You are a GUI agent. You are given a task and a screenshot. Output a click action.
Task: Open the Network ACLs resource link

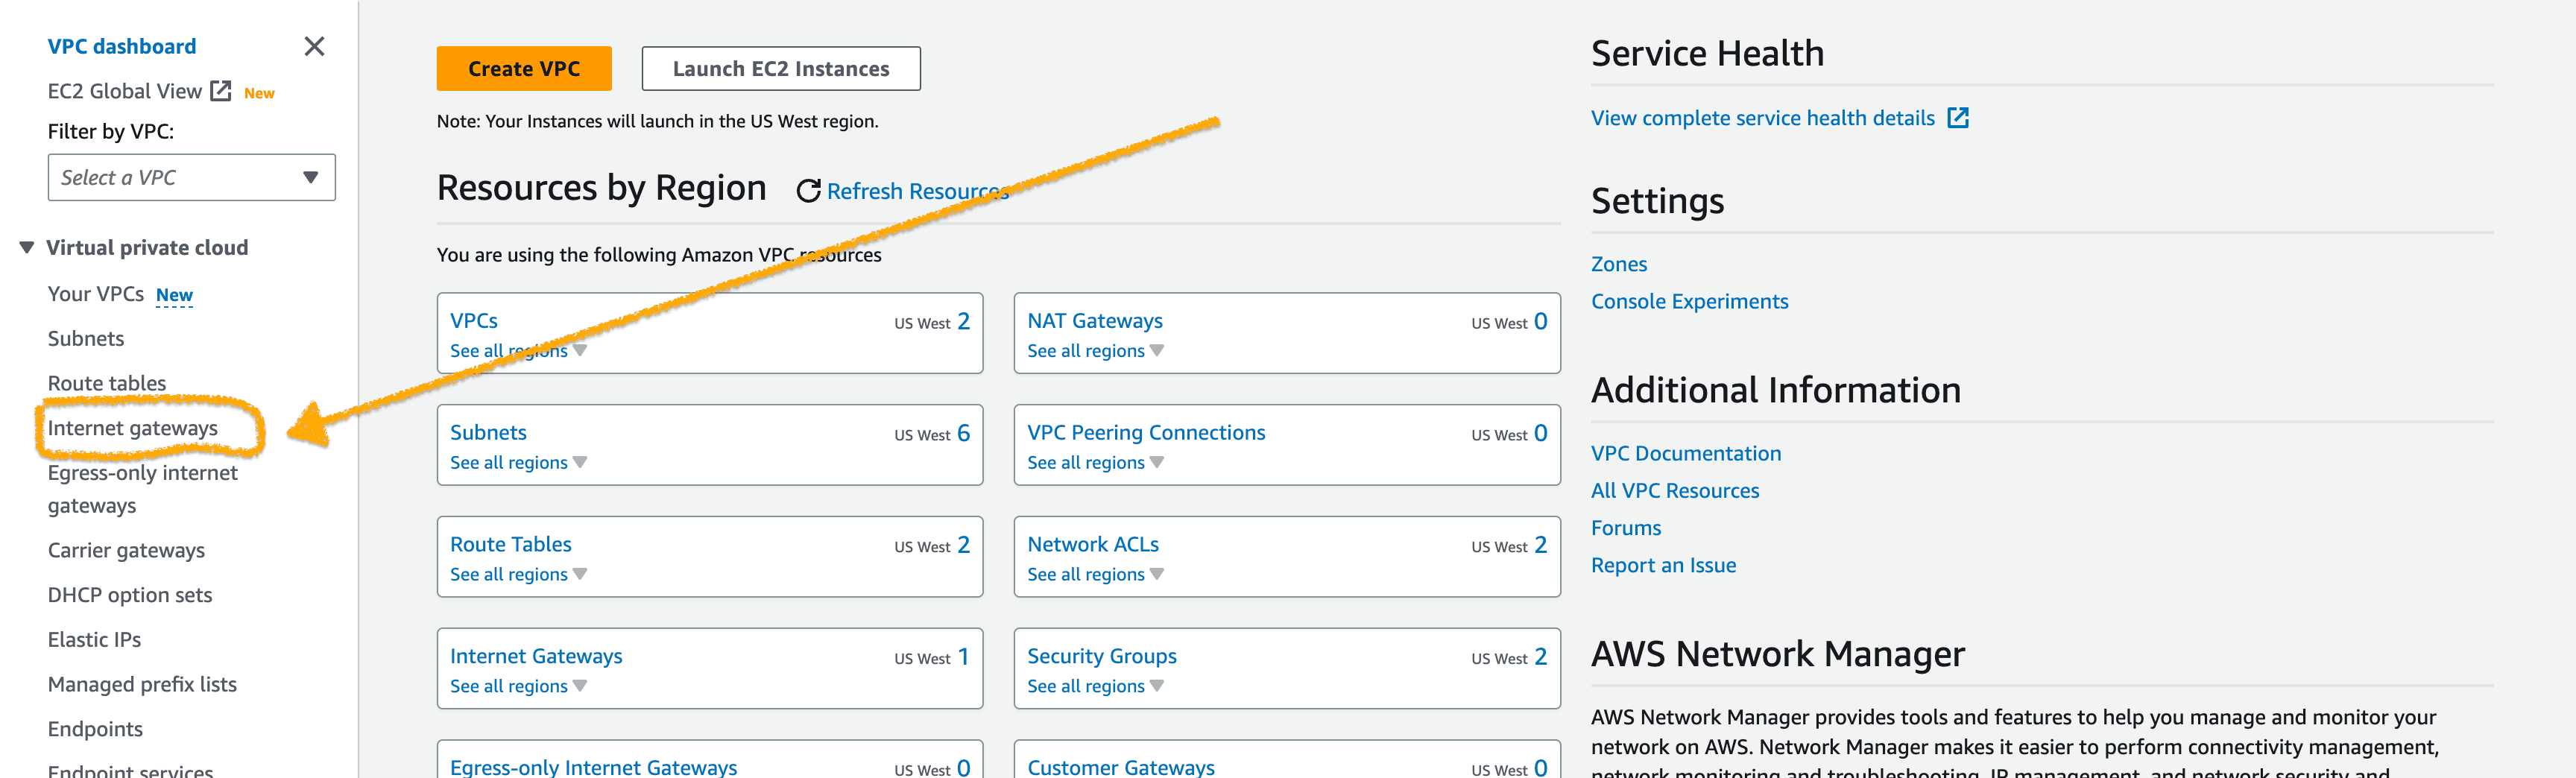coord(1092,544)
